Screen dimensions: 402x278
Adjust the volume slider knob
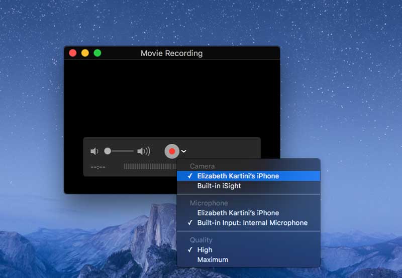[108, 151]
